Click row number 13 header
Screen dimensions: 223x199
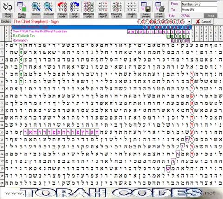(2, 132)
